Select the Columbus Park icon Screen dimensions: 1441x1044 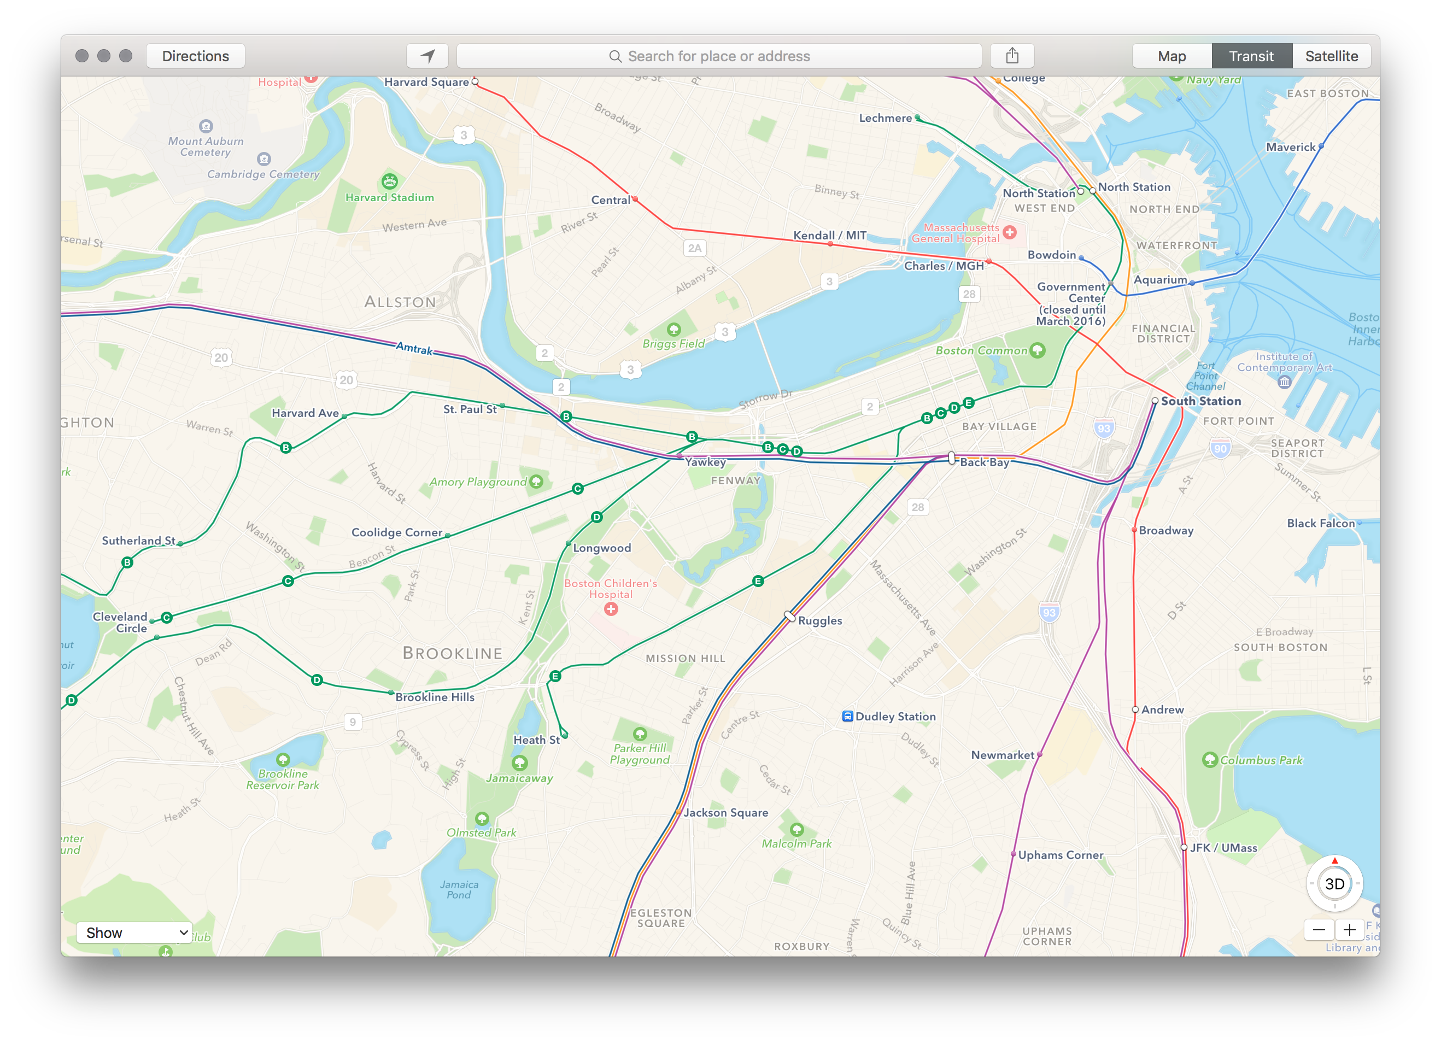(x=1210, y=760)
